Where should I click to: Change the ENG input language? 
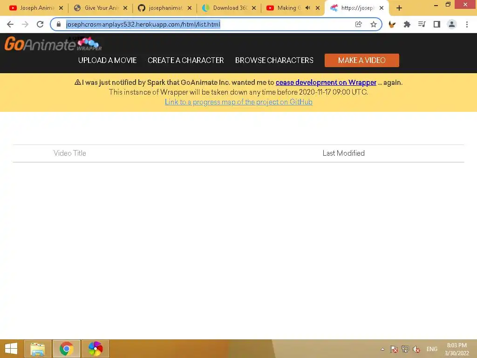[432, 349]
